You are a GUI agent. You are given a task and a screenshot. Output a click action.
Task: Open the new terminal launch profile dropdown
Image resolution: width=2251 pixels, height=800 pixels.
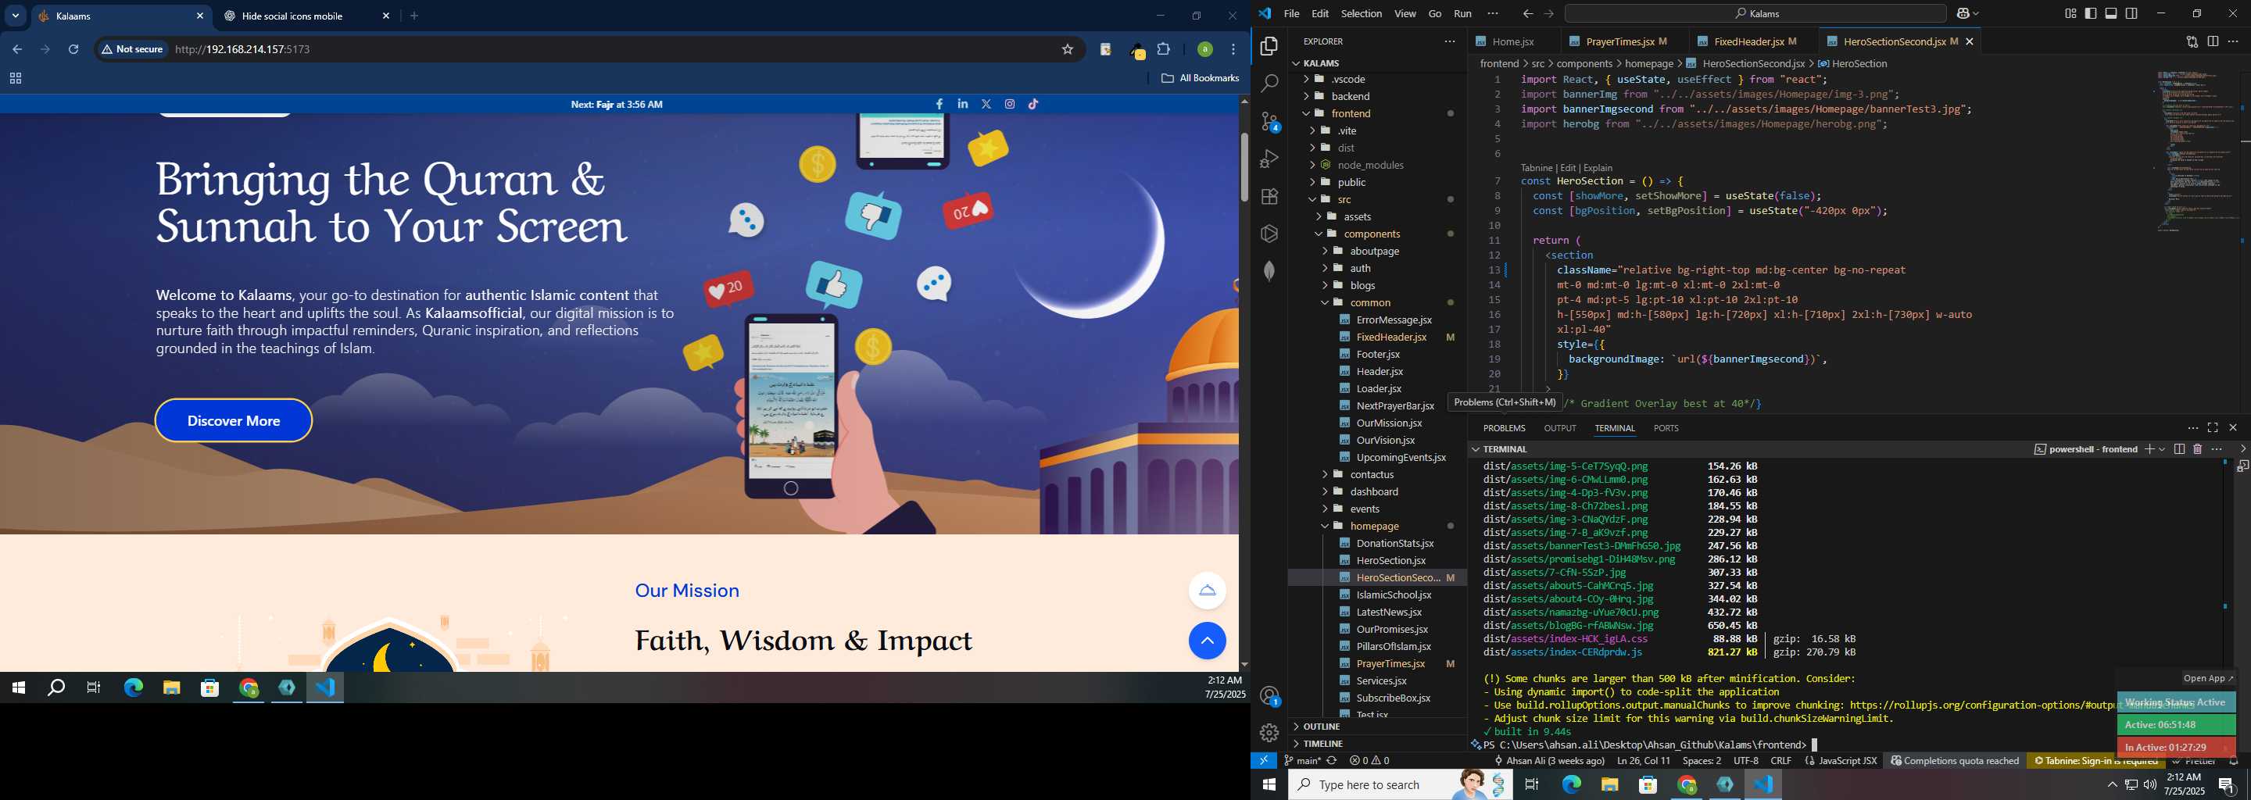tap(2163, 449)
